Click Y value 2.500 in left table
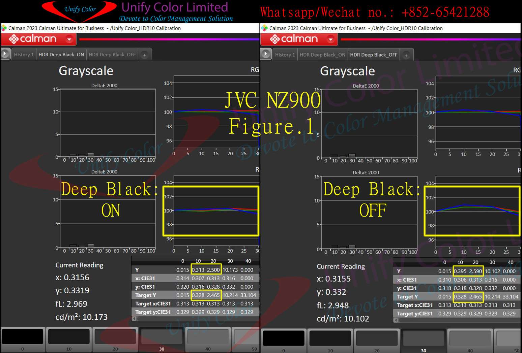 [213, 270]
